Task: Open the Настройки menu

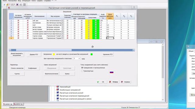Action: [x=12, y=1]
